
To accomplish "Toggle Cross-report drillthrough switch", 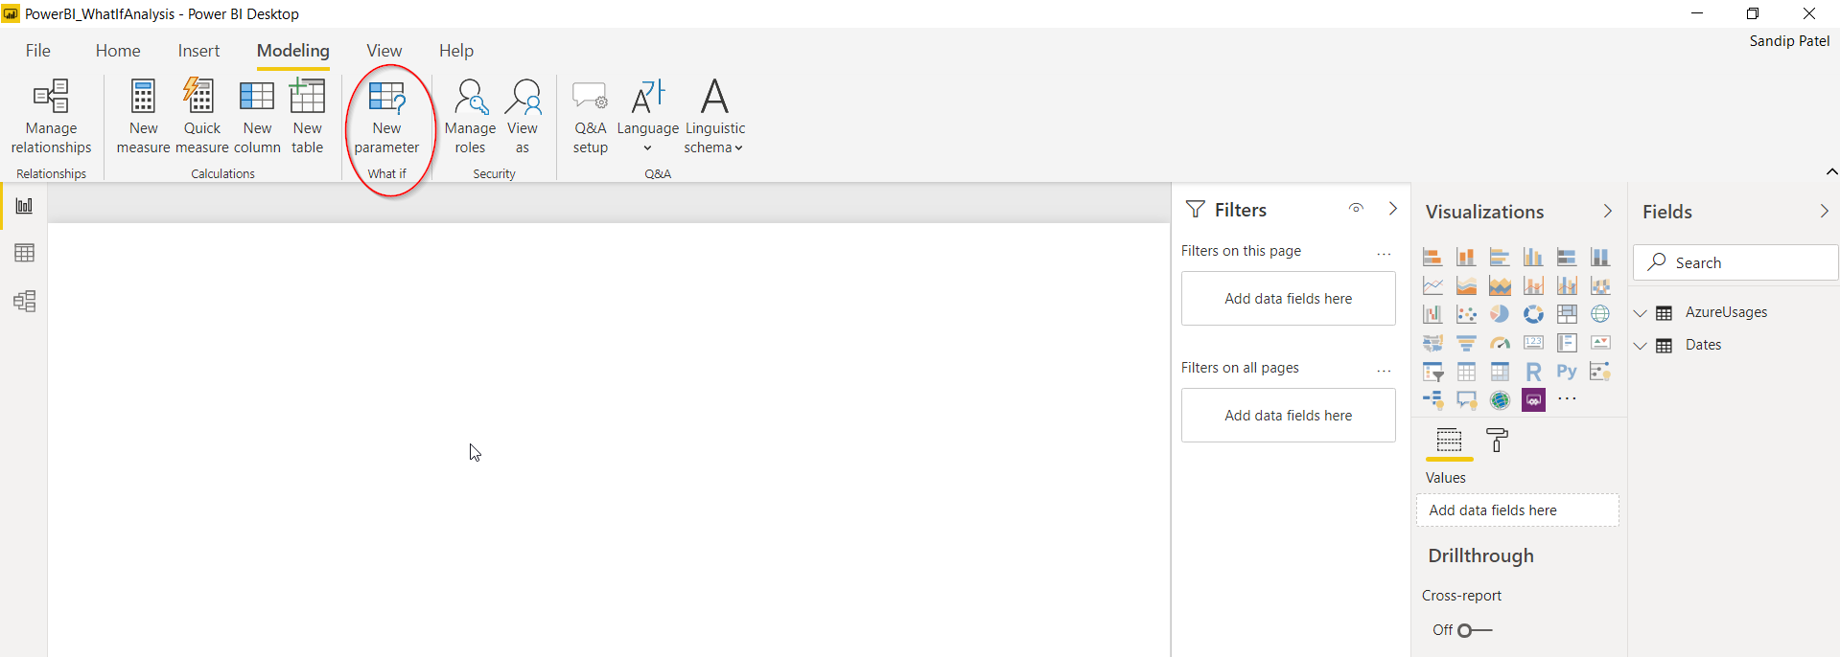I will (x=1475, y=630).
